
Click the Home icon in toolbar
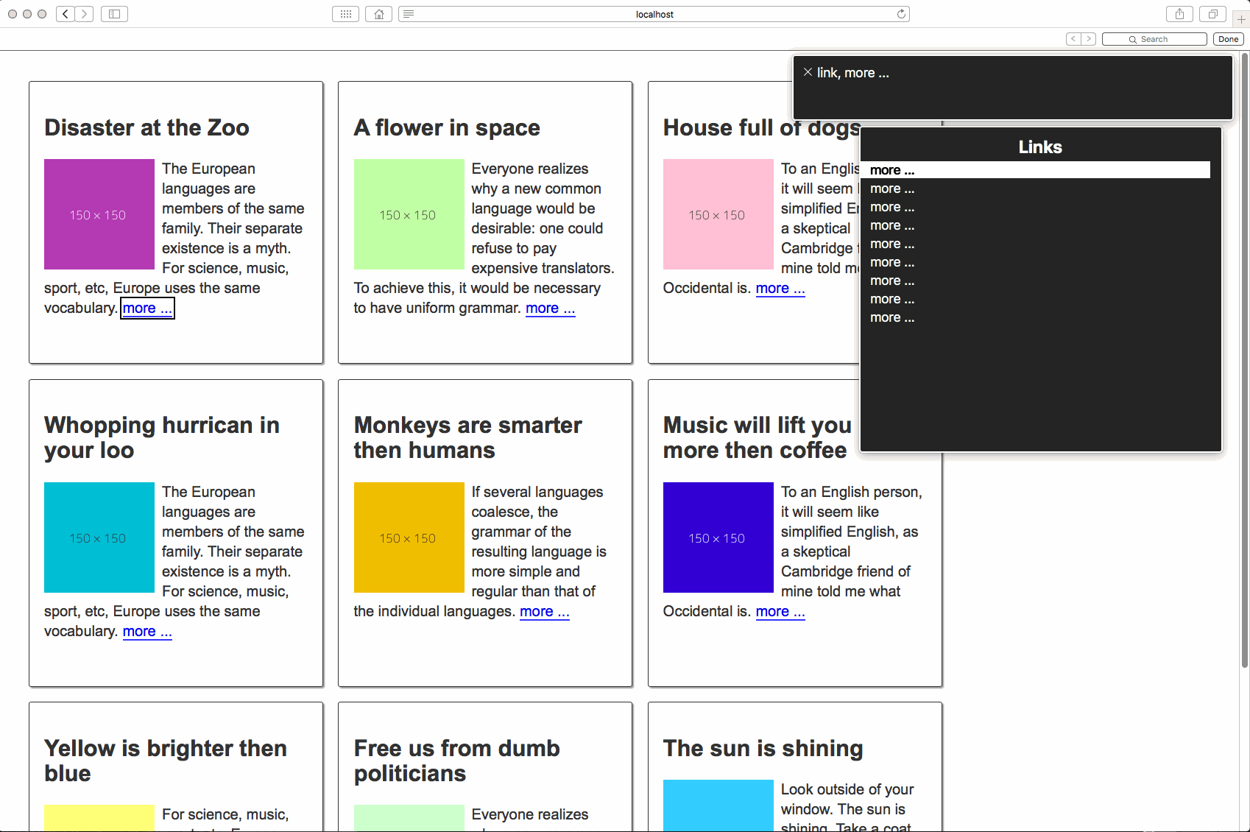coord(378,14)
